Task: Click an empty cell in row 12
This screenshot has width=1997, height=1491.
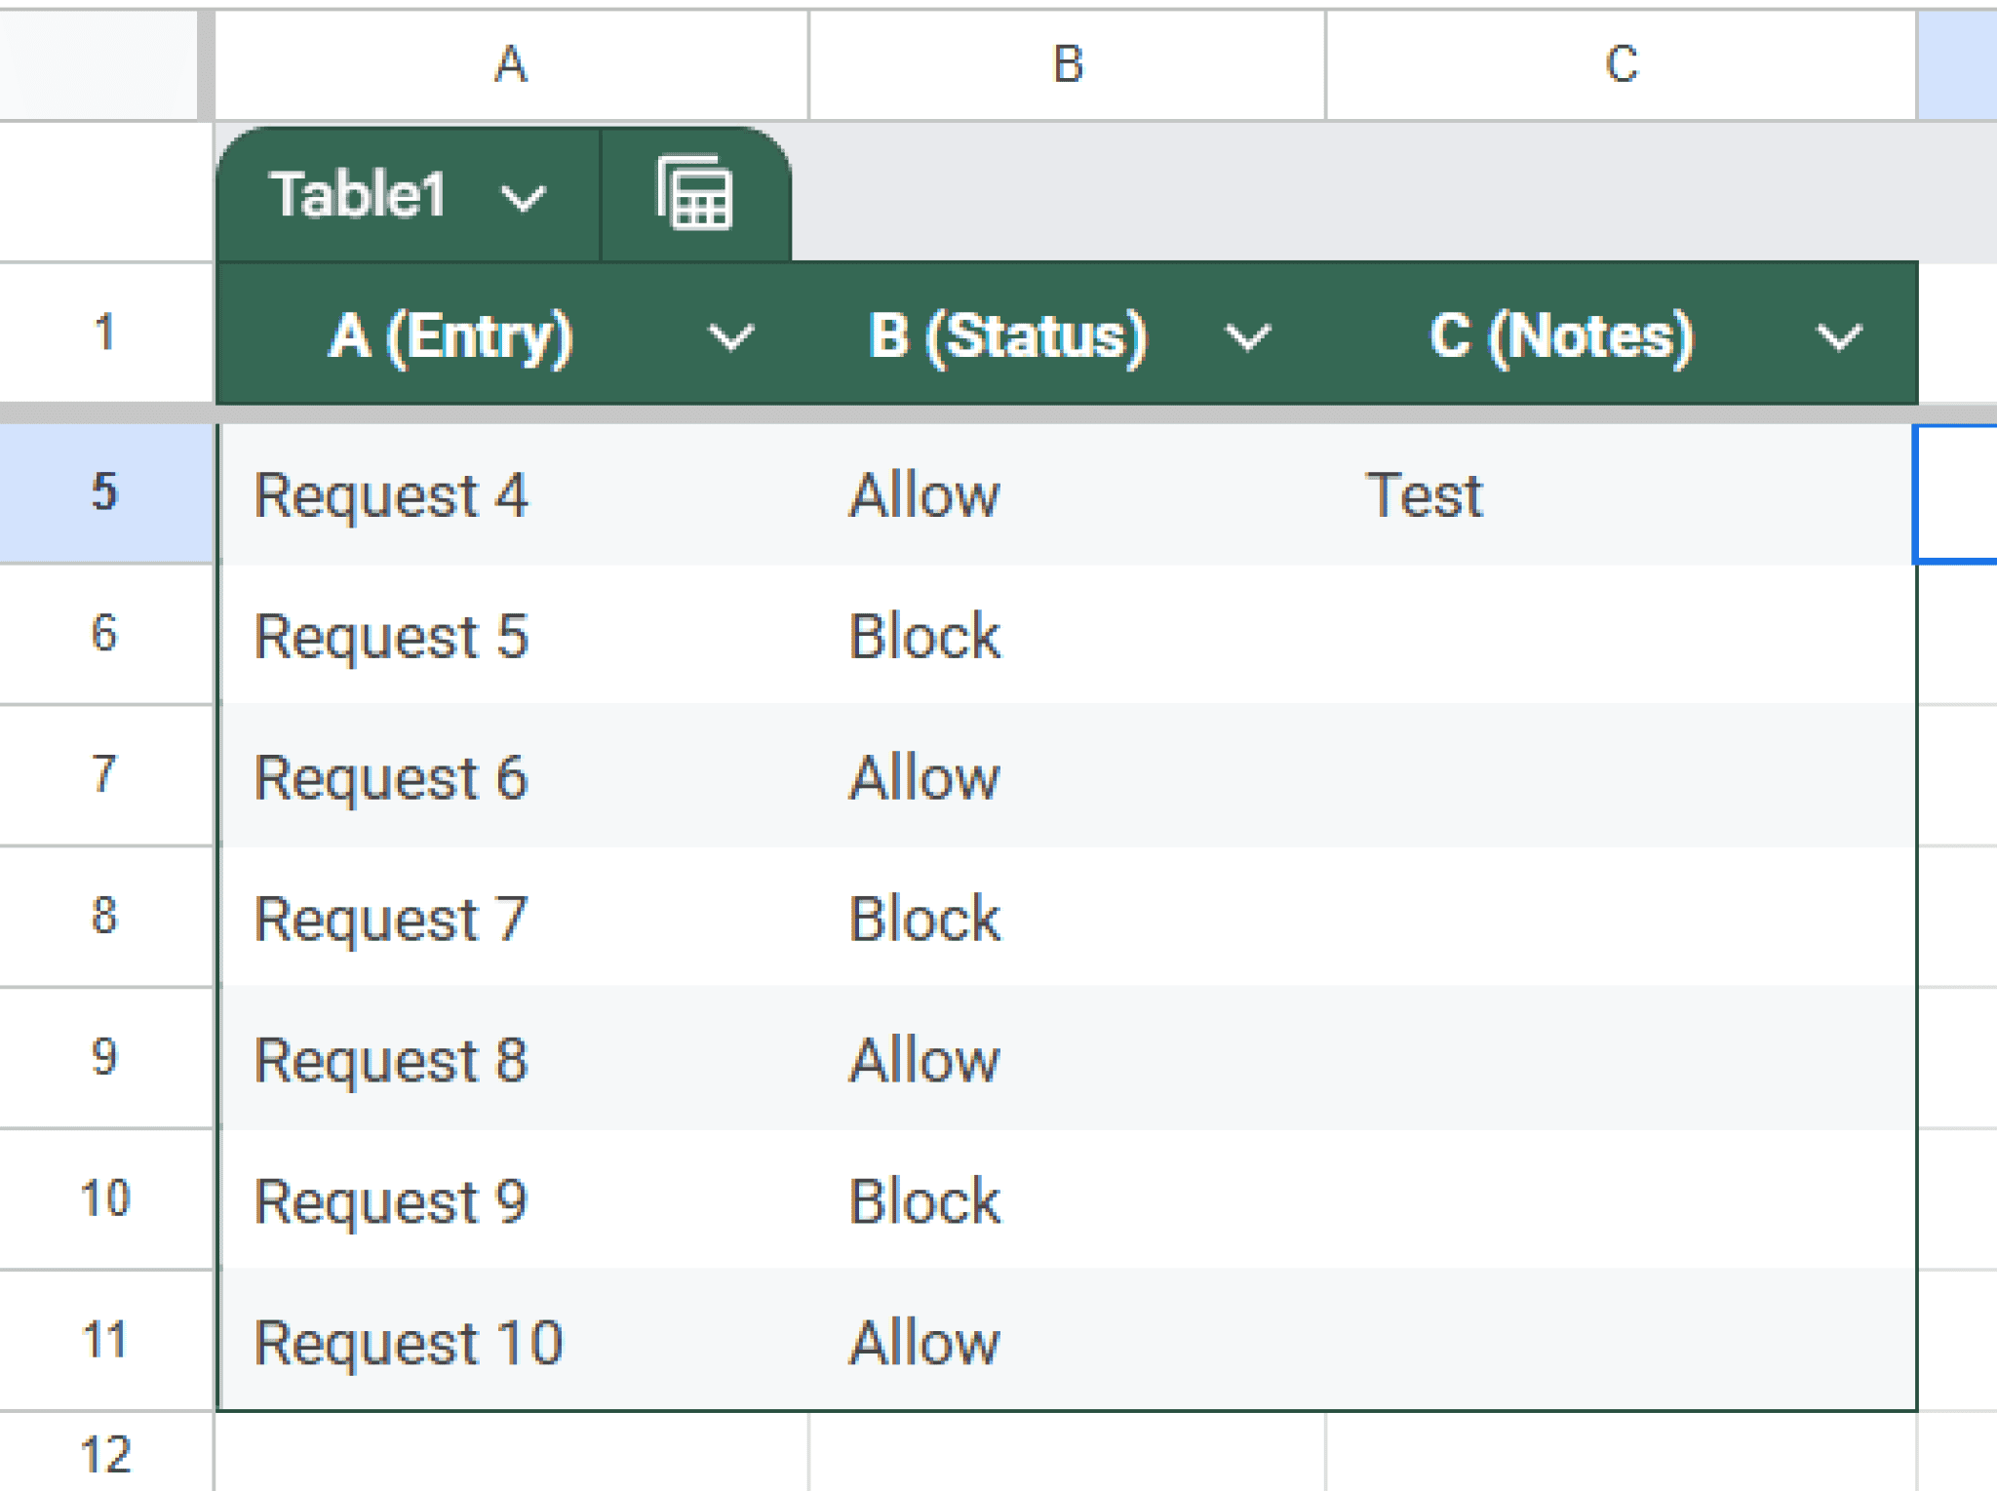Action: pos(511,1451)
